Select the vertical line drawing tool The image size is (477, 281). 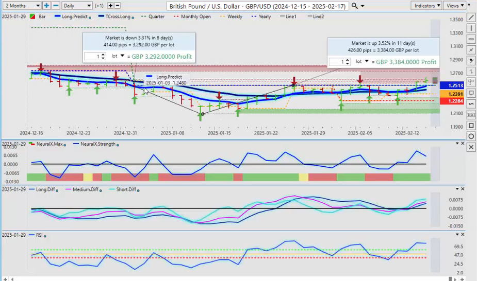[471, 28]
